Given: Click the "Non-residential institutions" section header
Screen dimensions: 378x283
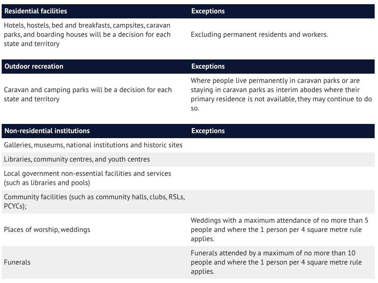Looking at the screenshot, I should pos(47,131).
